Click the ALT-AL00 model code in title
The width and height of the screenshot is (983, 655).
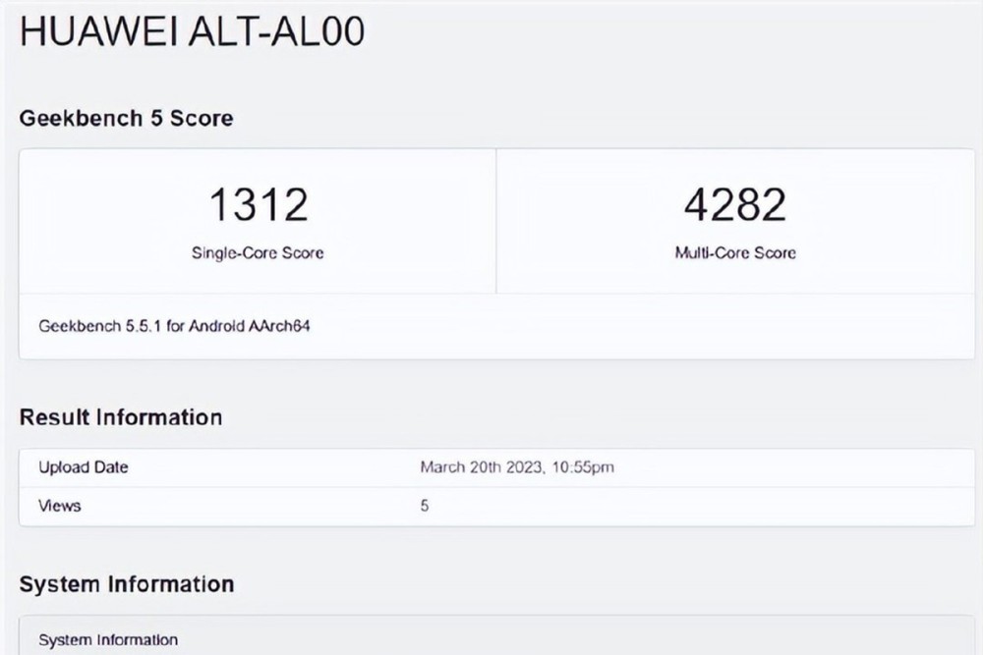click(x=276, y=30)
